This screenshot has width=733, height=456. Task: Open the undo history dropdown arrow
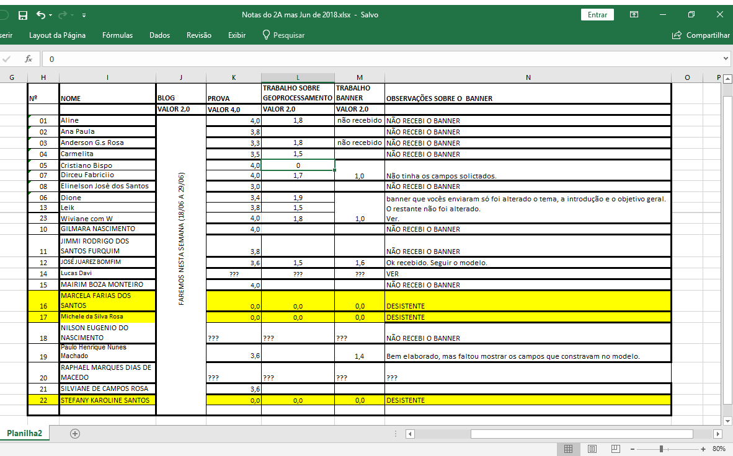(50, 15)
